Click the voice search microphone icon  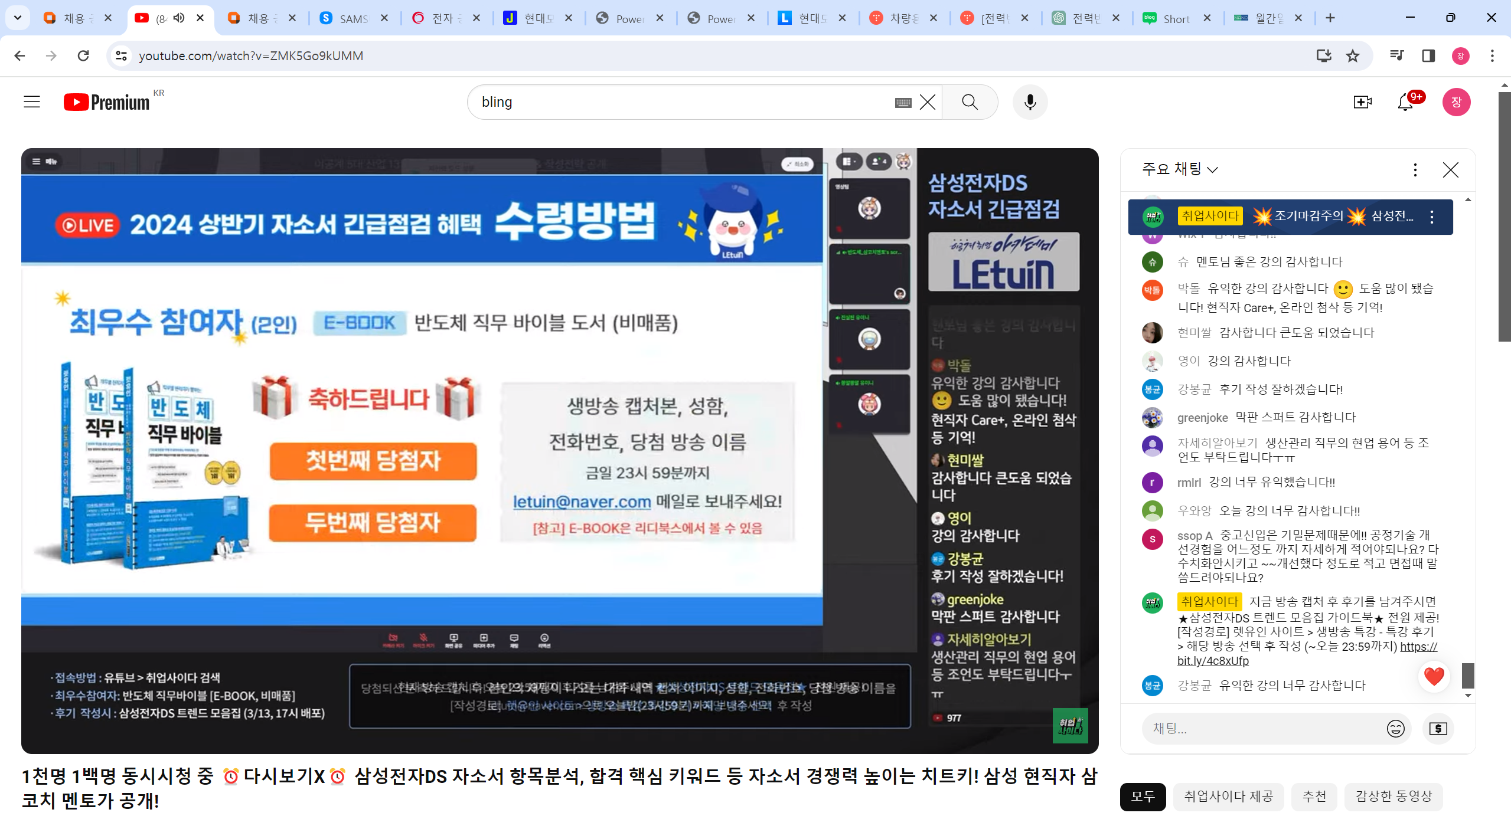point(1030,102)
